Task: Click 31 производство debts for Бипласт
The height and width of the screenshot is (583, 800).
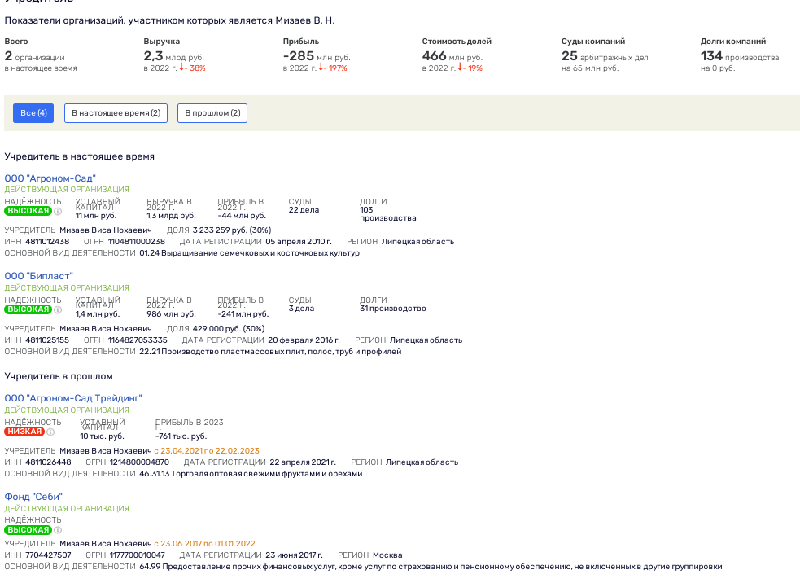Action: 393,309
